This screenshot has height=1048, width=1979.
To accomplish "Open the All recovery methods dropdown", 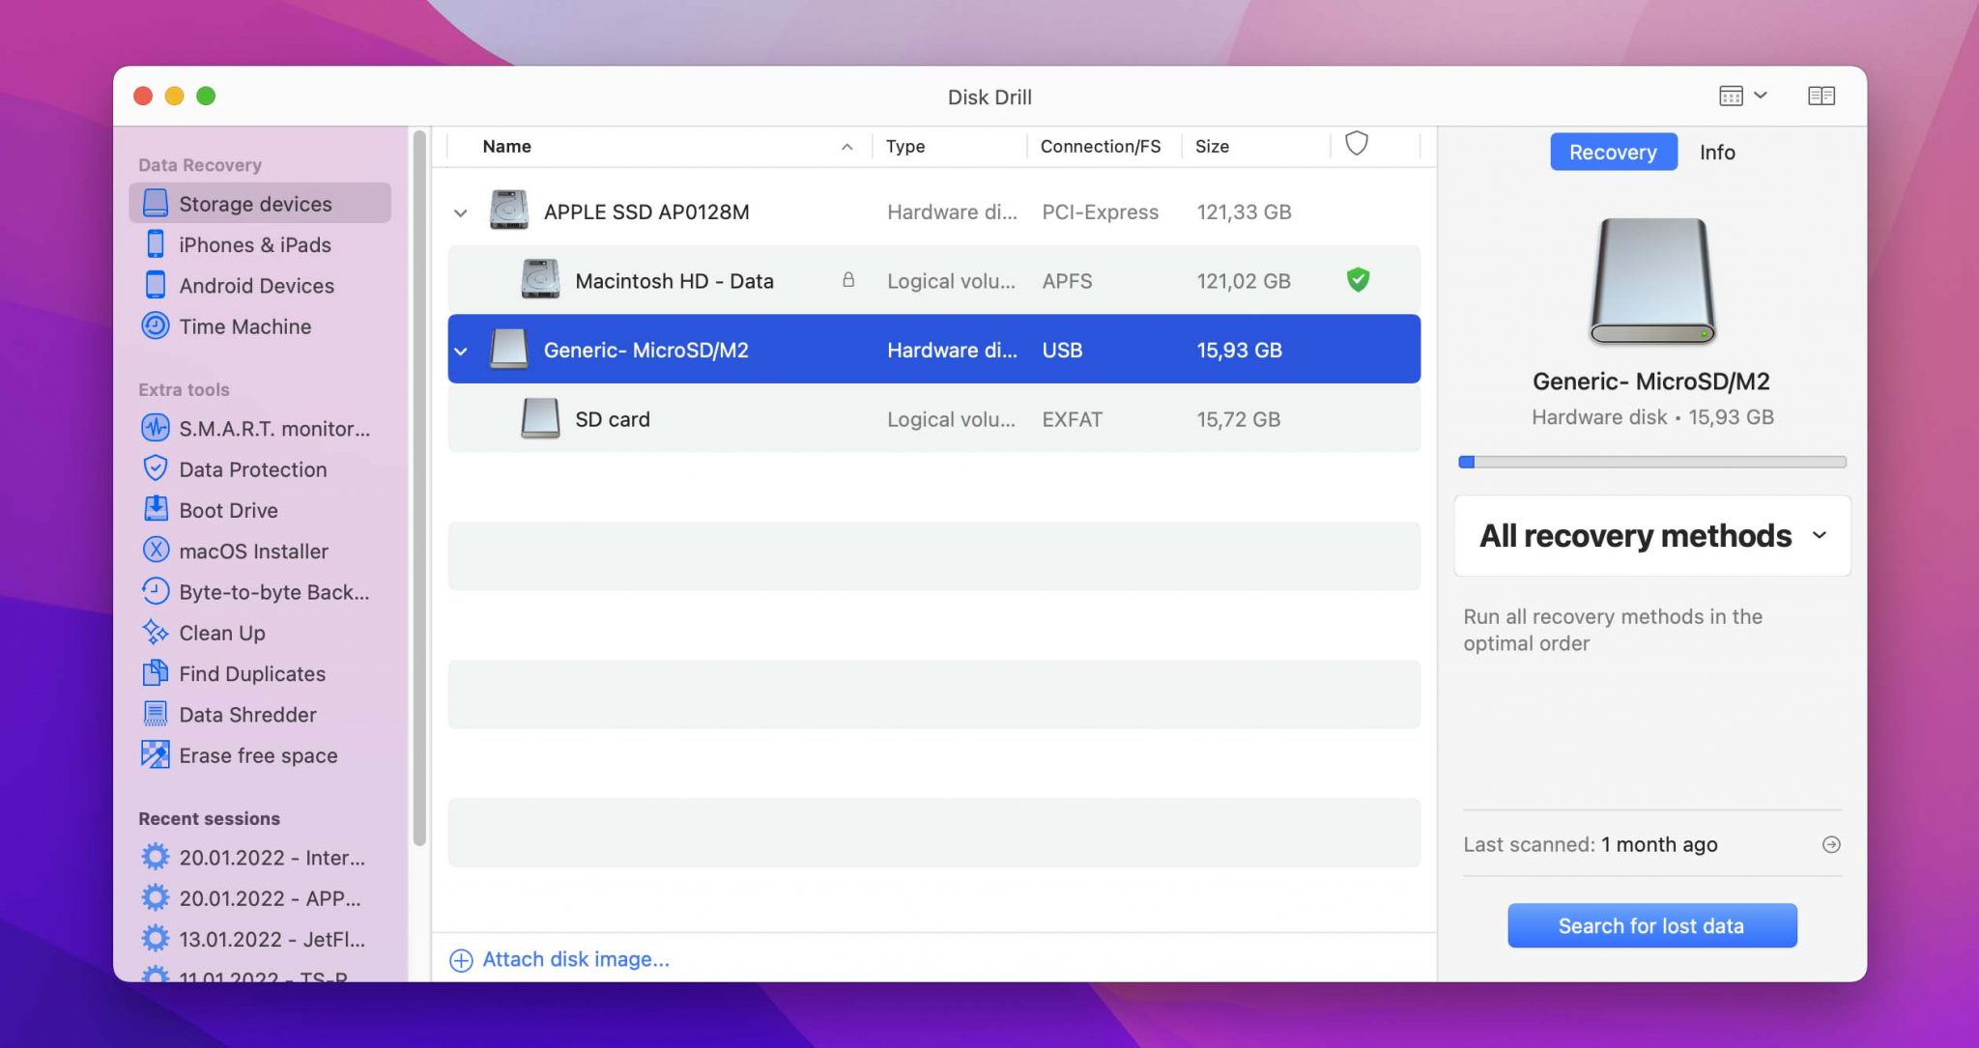I will [1652, 536].
